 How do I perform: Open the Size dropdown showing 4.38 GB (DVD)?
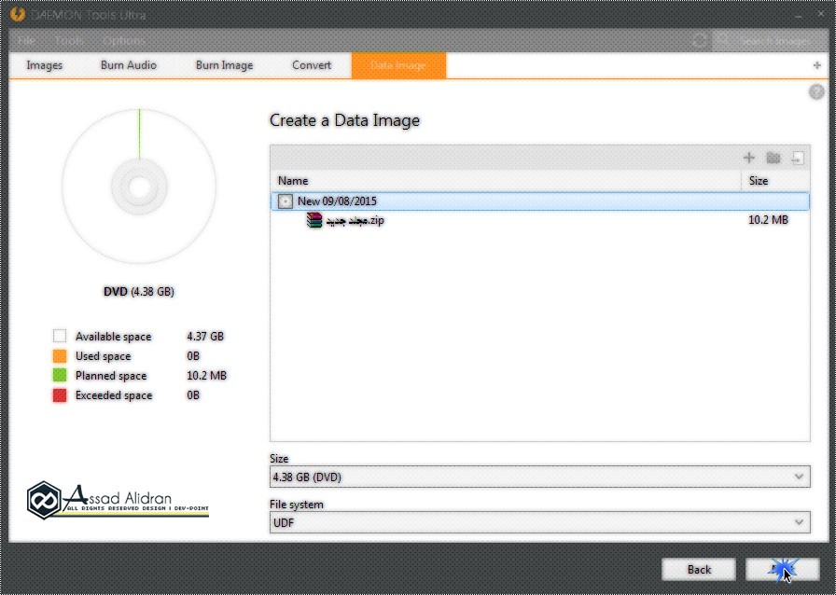(x=539, y=477)
